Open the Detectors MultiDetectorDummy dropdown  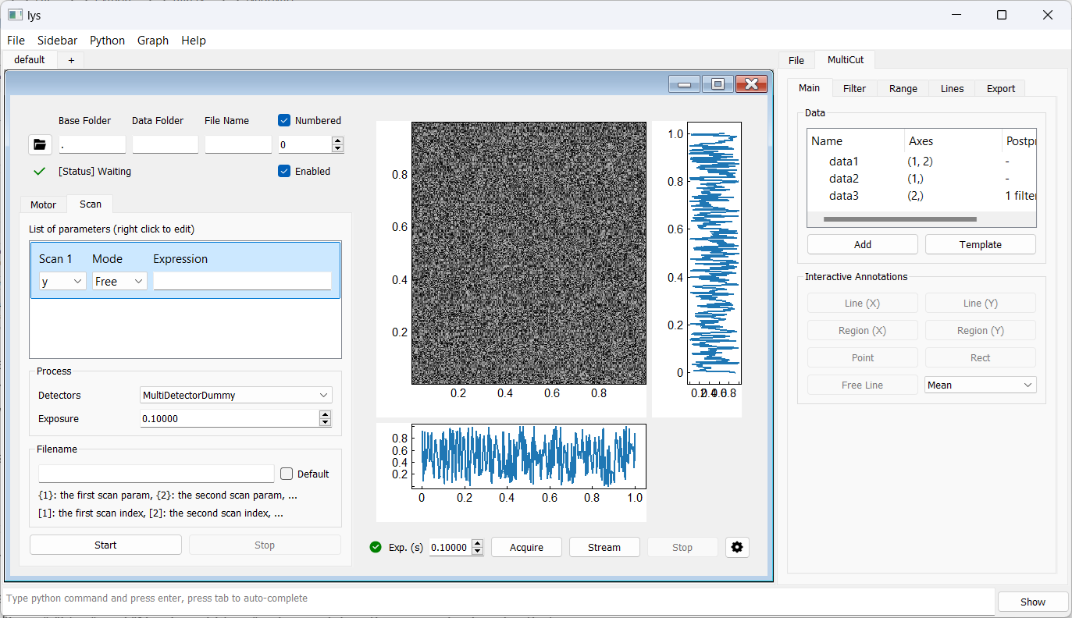click(236, 396)
